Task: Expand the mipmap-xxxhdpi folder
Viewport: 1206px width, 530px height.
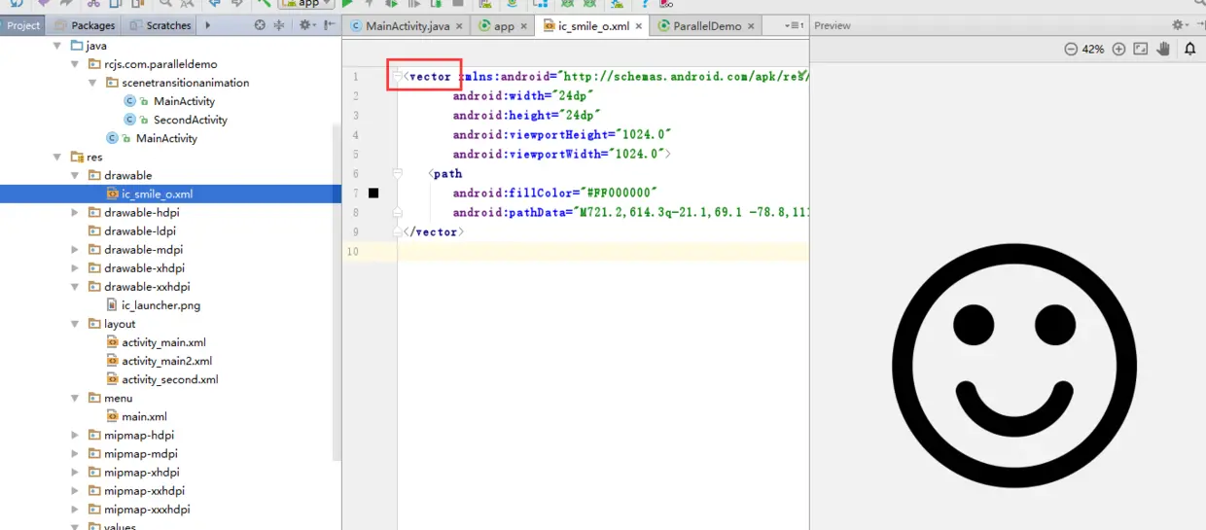Action: coord(76,509)
